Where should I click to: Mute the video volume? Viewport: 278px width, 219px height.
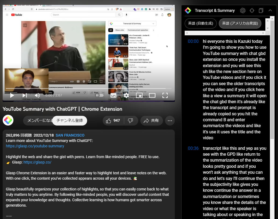(x=37, y=95)
